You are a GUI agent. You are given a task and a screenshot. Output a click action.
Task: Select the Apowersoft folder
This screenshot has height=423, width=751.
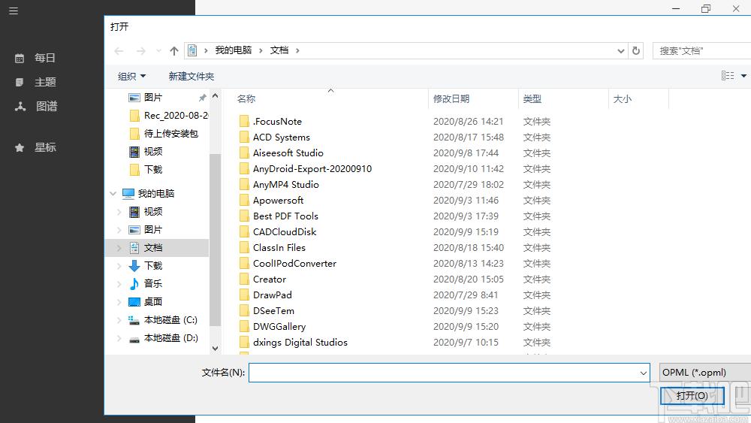(x=272, y=201)
